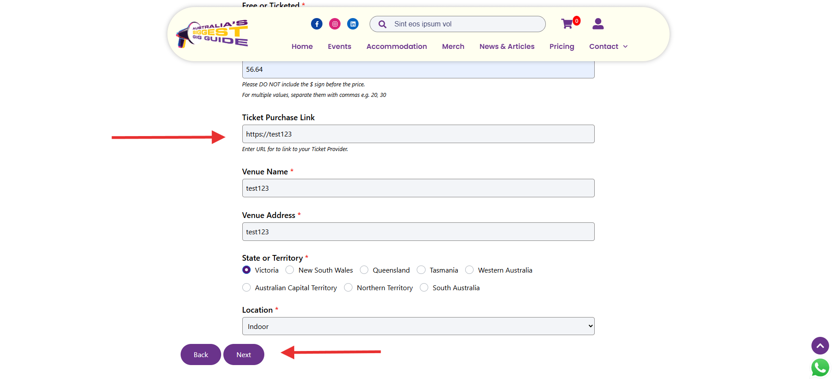Click the cart item count badge

pyautogui.click(x=577, y=21)
